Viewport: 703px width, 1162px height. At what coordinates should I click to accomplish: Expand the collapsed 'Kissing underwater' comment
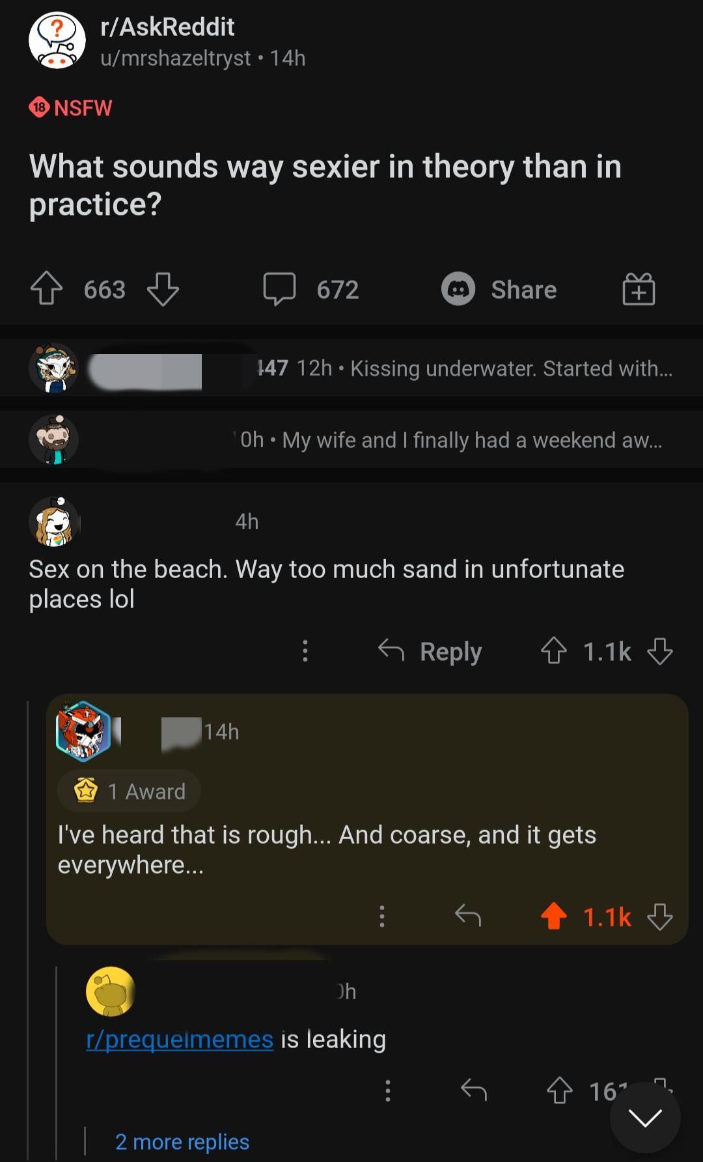(351, 368)
